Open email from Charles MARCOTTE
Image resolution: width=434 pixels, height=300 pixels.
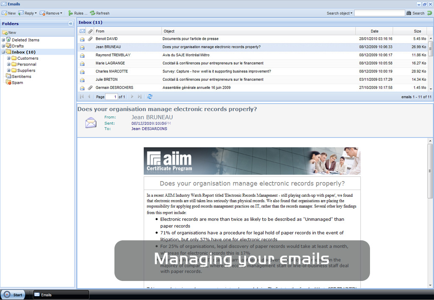[x=111, y=72]
